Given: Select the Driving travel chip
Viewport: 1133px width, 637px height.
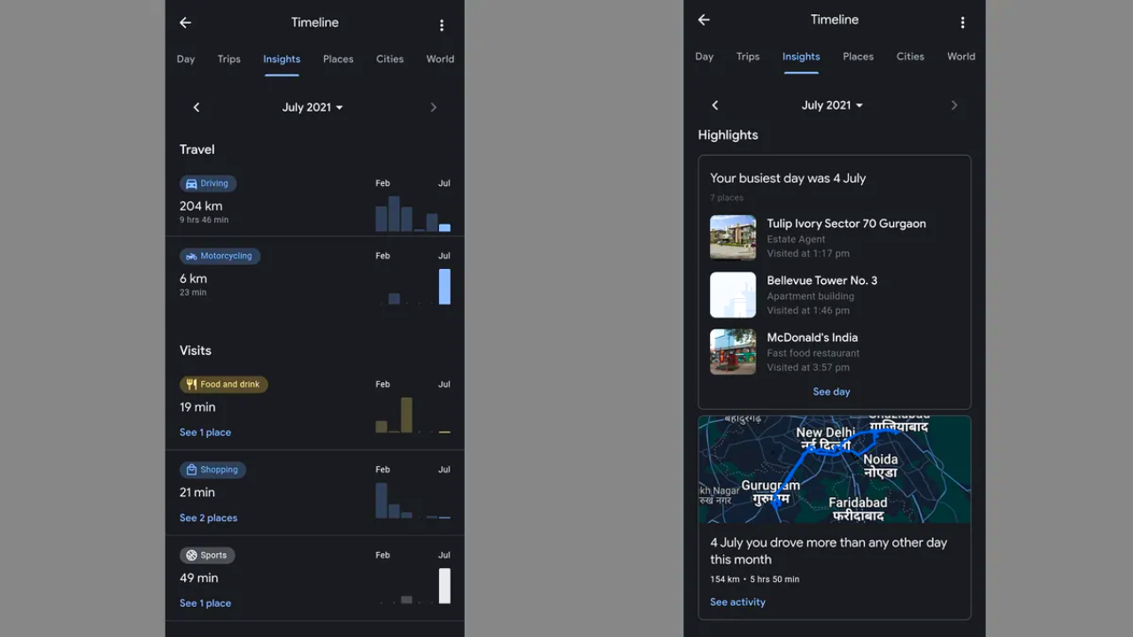Looking at the screenshot, I should pyautogui.click(x=208, y=184).
